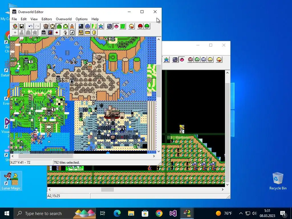Open the Windows Start menu
The width and height of the screenshot is (292, 219).
click(x=7, y=213)
